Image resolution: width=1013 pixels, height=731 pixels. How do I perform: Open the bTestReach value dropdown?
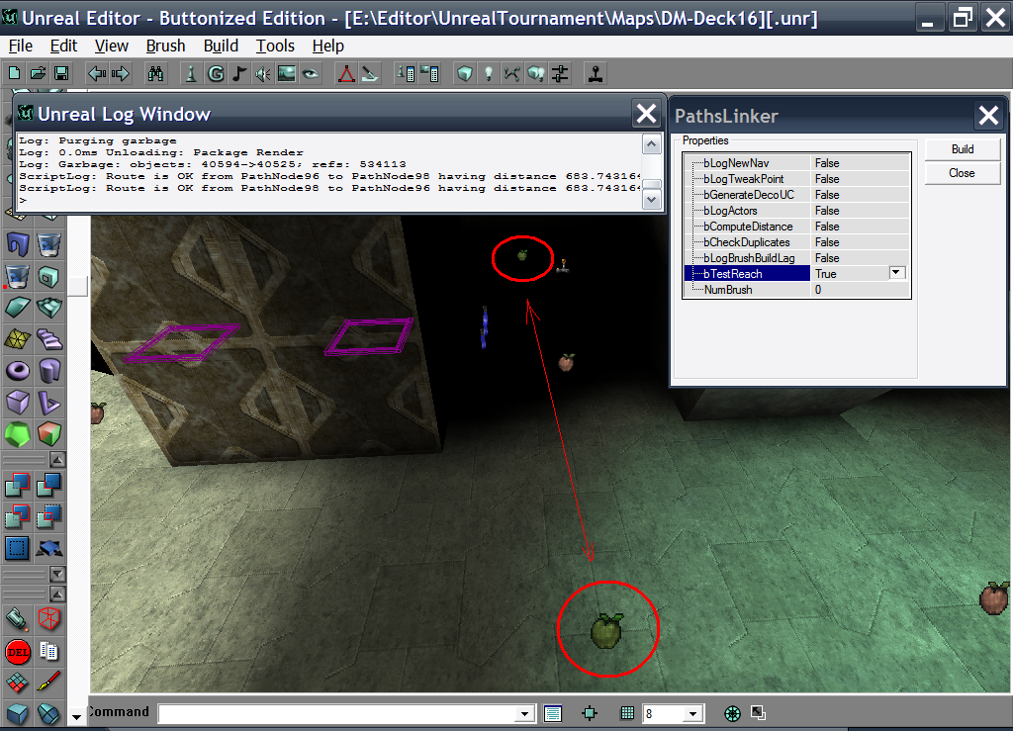click(x=896, y=273)
